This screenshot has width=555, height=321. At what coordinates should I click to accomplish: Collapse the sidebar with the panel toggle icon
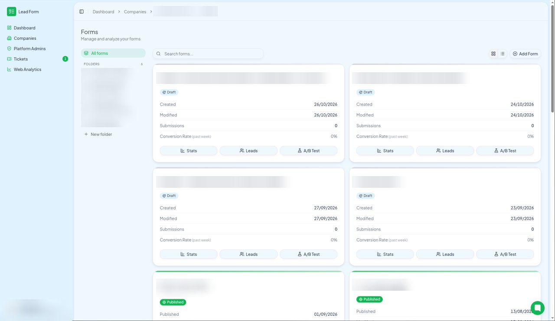[82, 12]
